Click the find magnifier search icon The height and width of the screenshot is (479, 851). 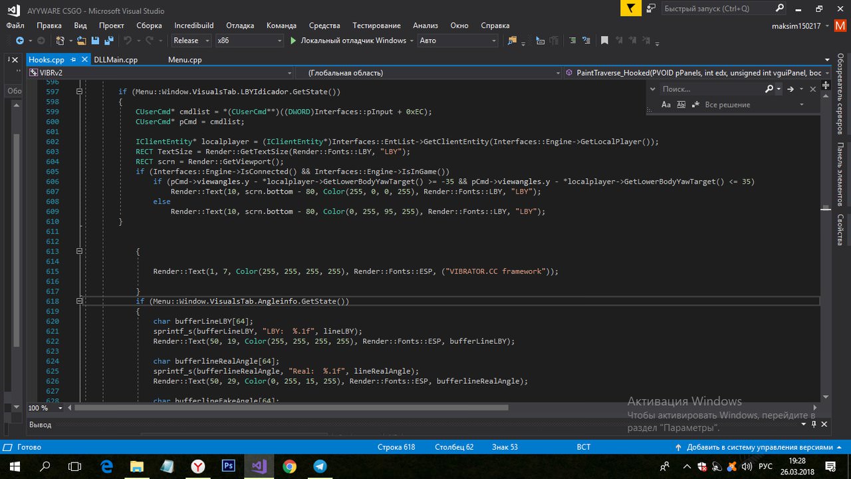[769, 88]
